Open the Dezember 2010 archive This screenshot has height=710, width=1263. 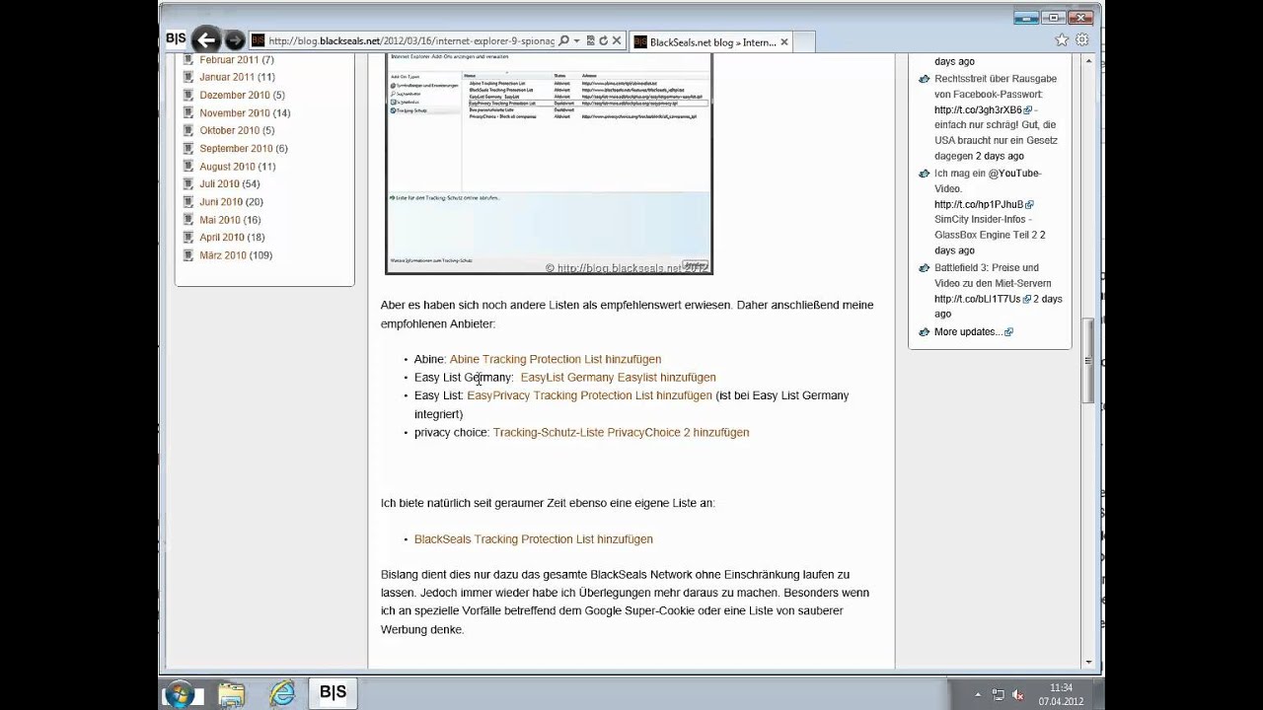click(235, 95)
